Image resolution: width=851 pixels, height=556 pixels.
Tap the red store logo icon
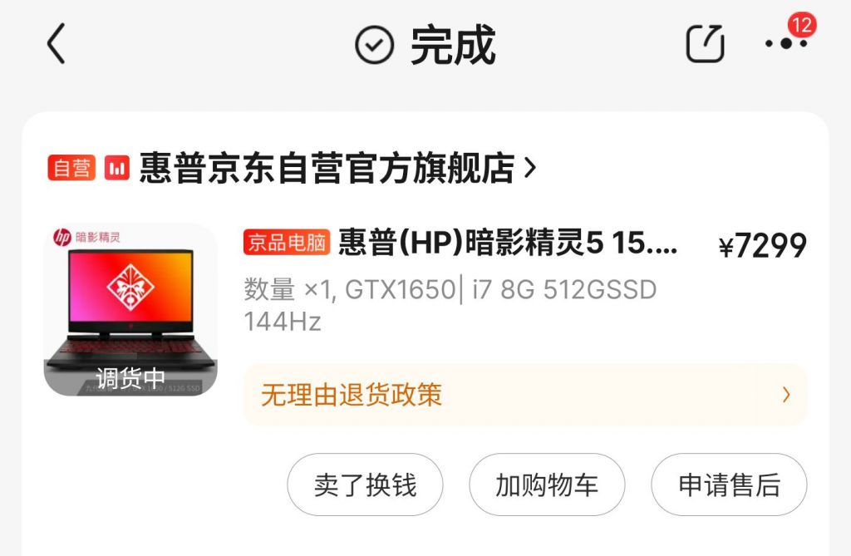tap(116, 167)
